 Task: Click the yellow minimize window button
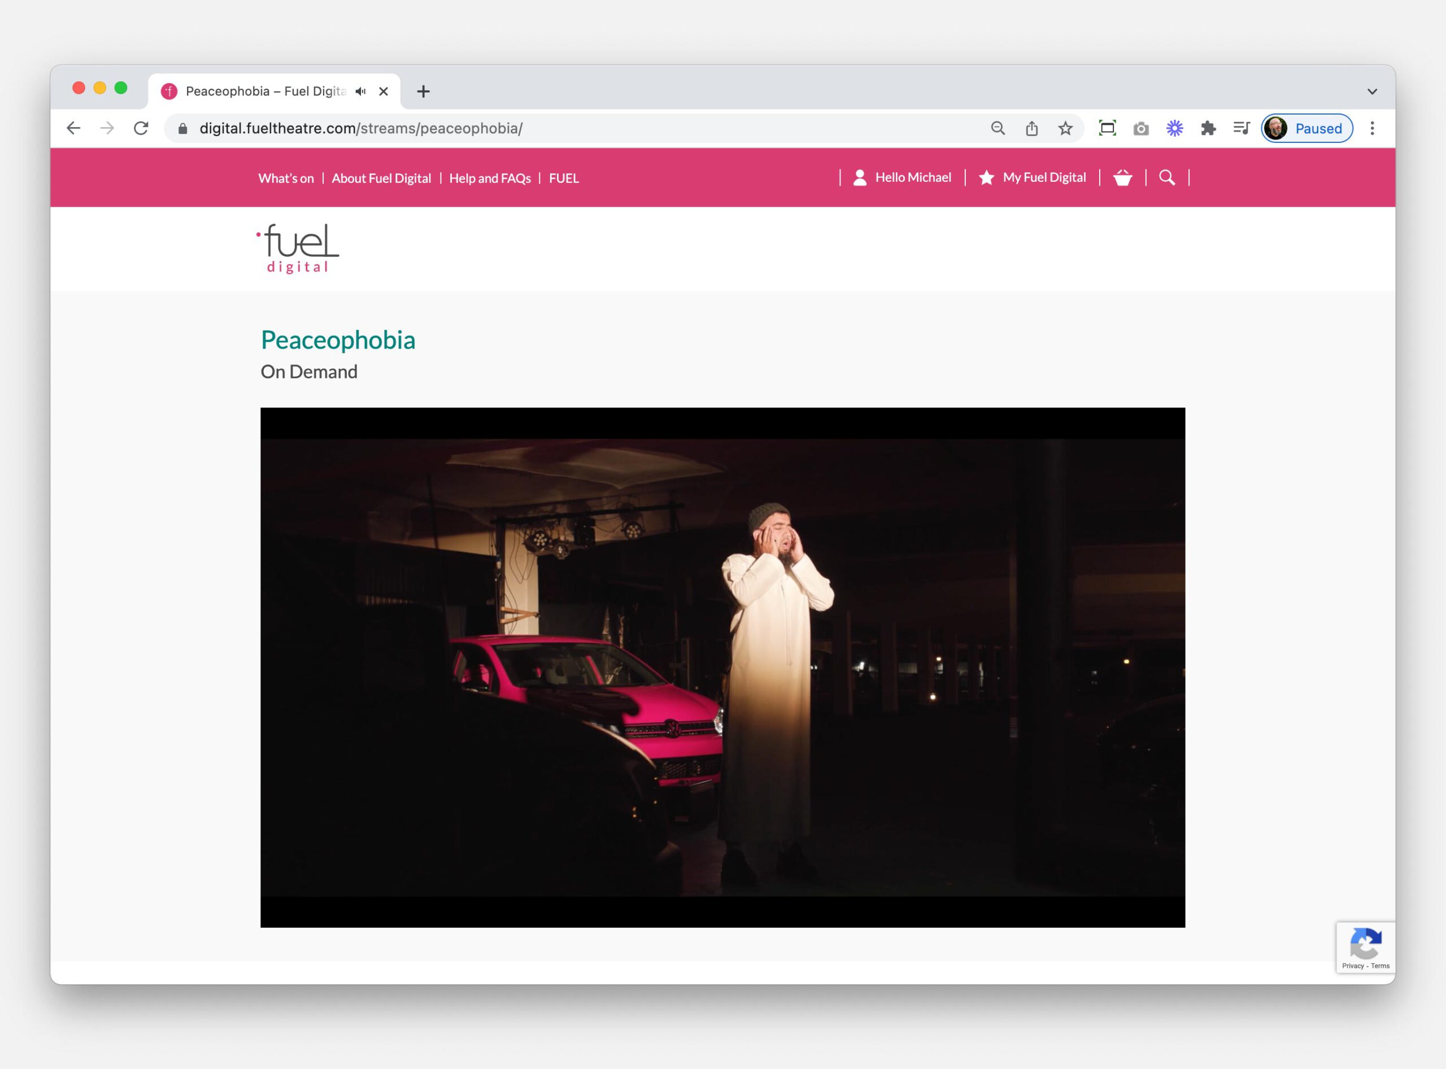[x=99, y=88]
